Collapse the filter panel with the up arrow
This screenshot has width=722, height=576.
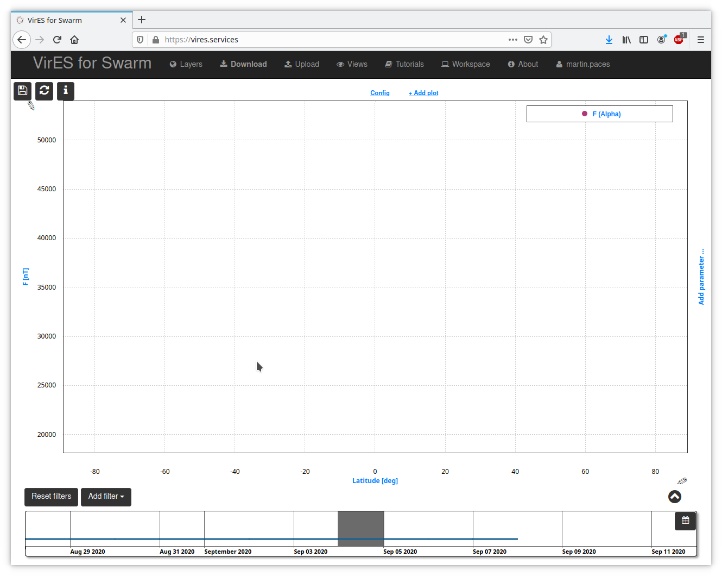pyautogui.click(x=674, y=496)
